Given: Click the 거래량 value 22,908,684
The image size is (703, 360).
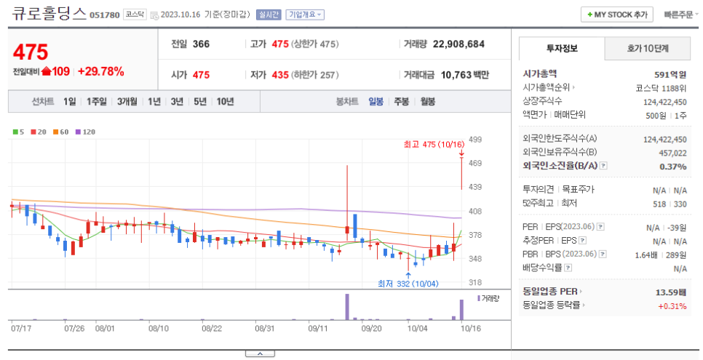Looking at the screenshot, I should coord(458,44).
